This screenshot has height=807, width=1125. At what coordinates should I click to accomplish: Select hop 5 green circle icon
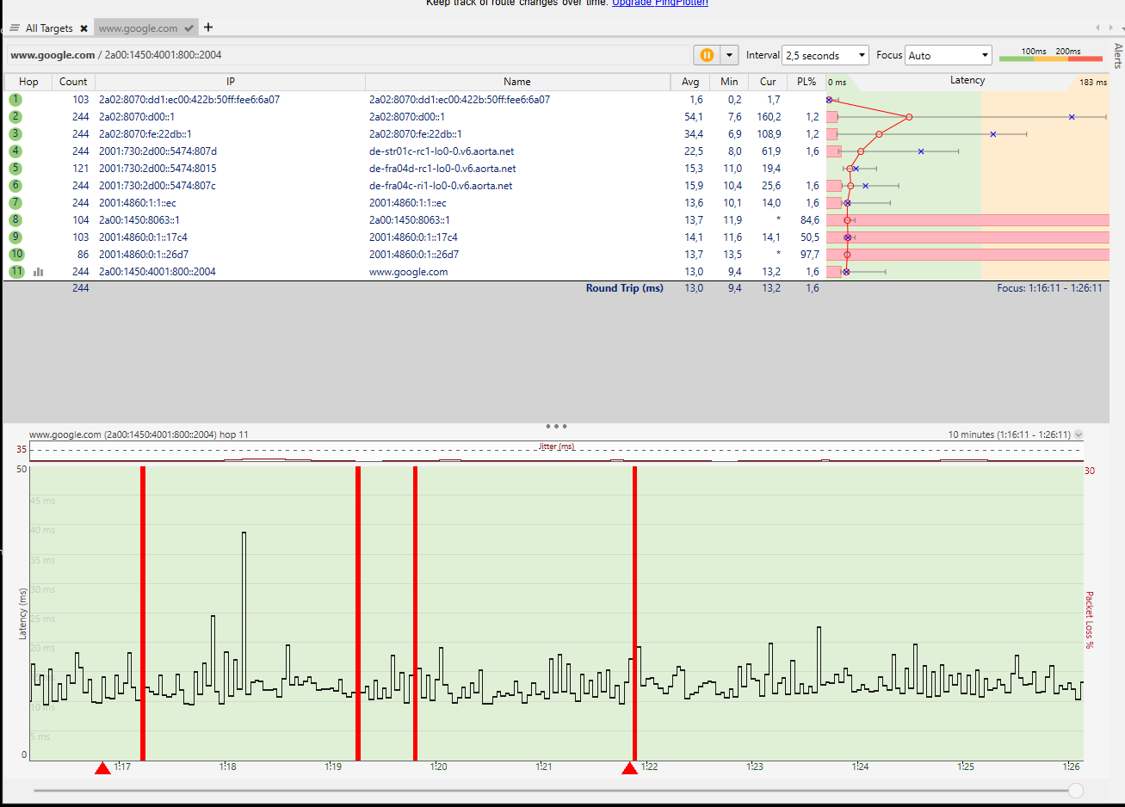[15, 169]
